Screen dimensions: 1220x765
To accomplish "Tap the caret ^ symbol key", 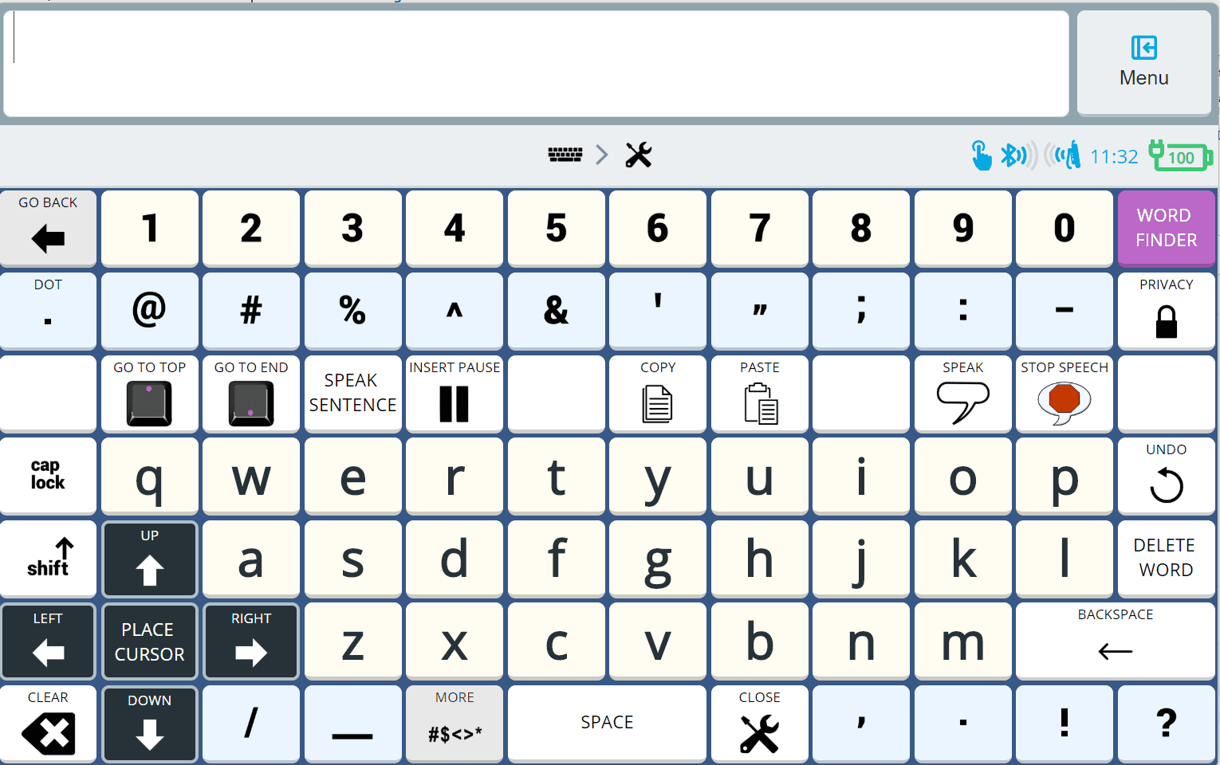I will click(455, 311).
